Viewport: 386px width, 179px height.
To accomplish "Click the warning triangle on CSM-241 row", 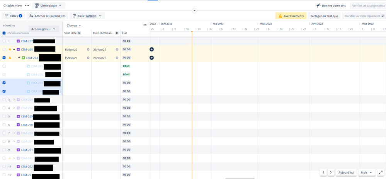I will [x=10, y=159].
